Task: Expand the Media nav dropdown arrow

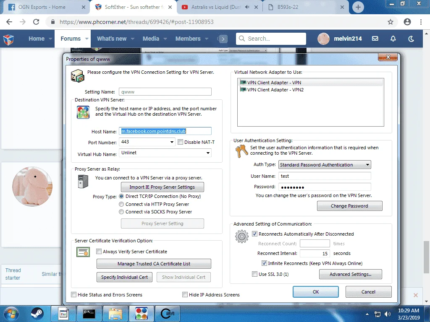Action: [165, 39]
